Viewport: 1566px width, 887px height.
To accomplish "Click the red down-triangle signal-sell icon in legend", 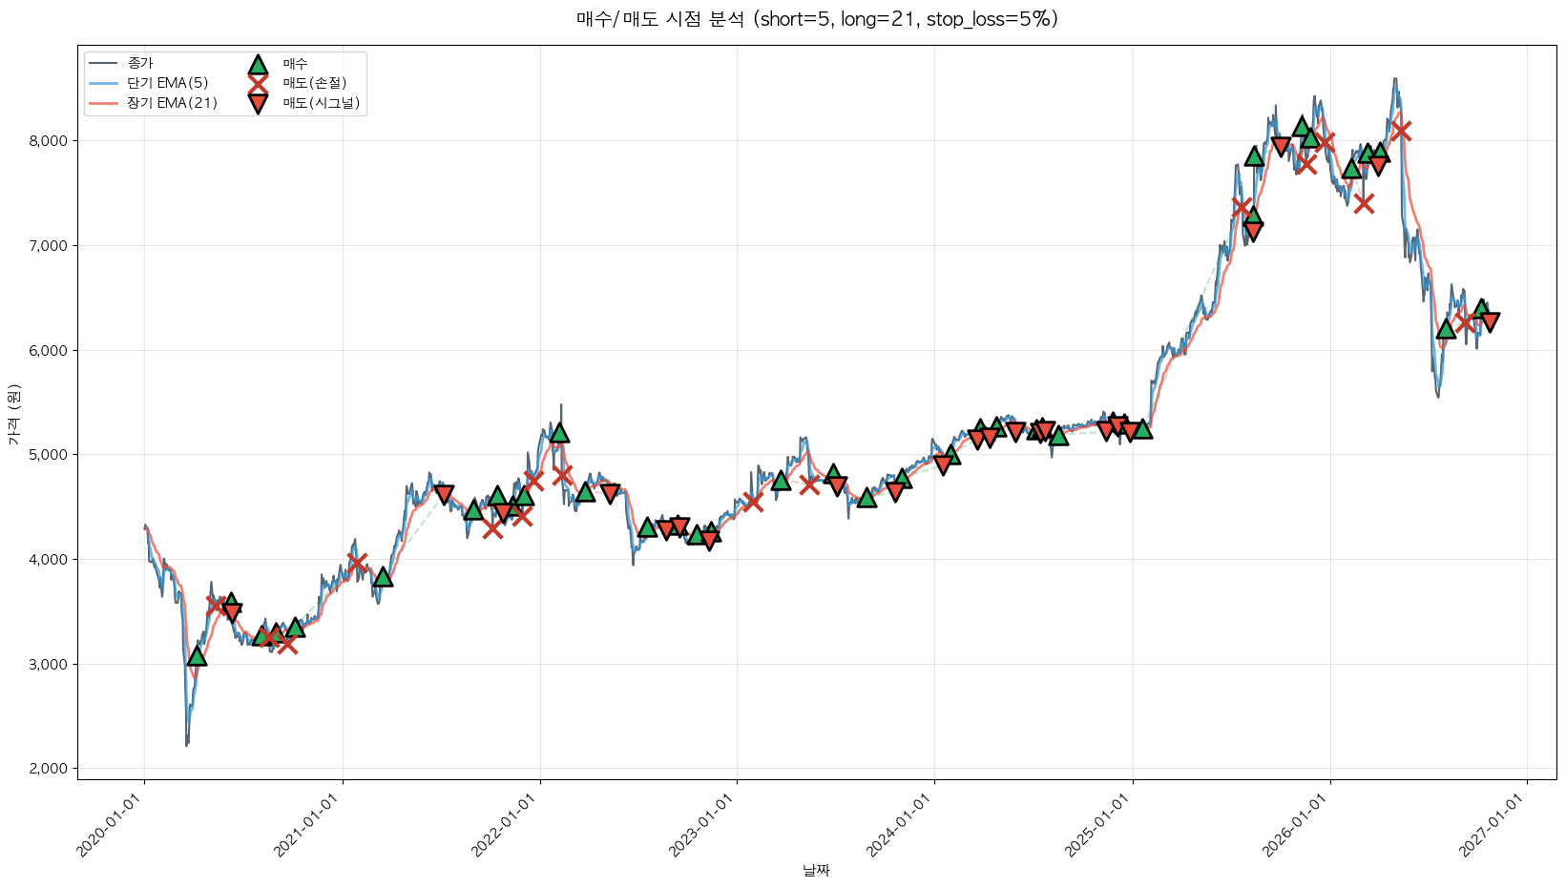I will [258, 103].
